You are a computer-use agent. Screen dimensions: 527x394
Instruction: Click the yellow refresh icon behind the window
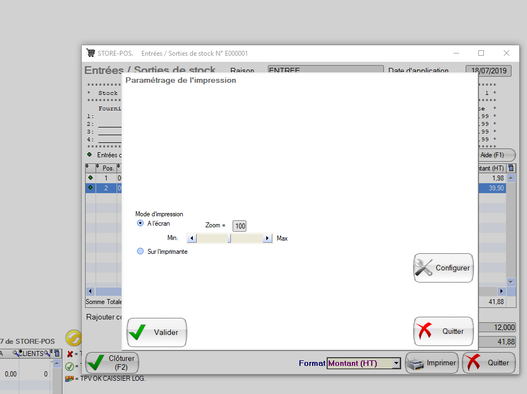coord(73,337)
